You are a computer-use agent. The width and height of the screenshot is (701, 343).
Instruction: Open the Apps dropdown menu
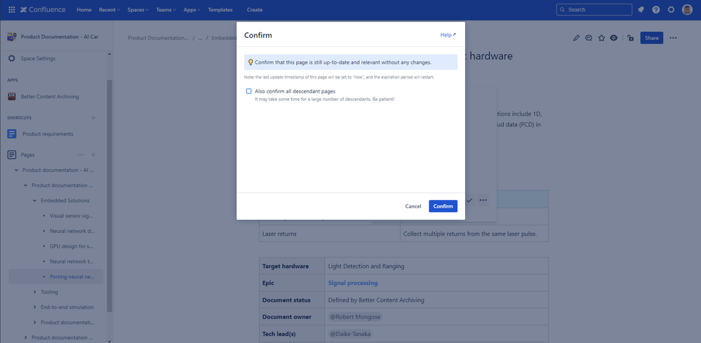192,10
